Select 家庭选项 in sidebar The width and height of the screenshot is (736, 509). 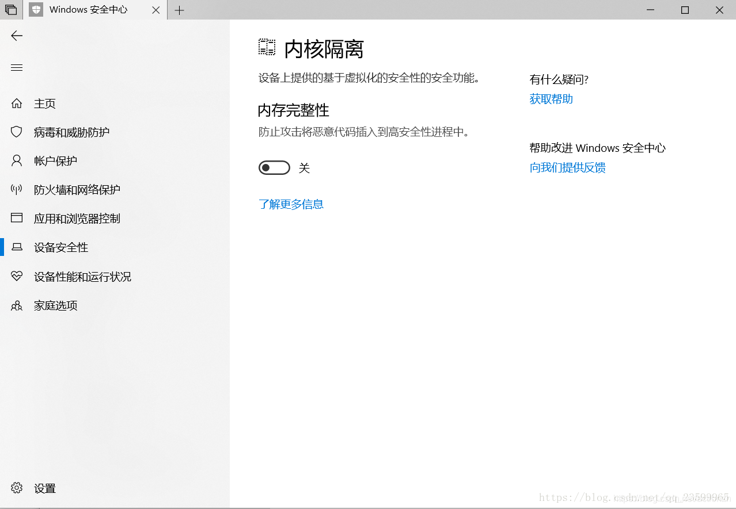(x=55, y=305)
